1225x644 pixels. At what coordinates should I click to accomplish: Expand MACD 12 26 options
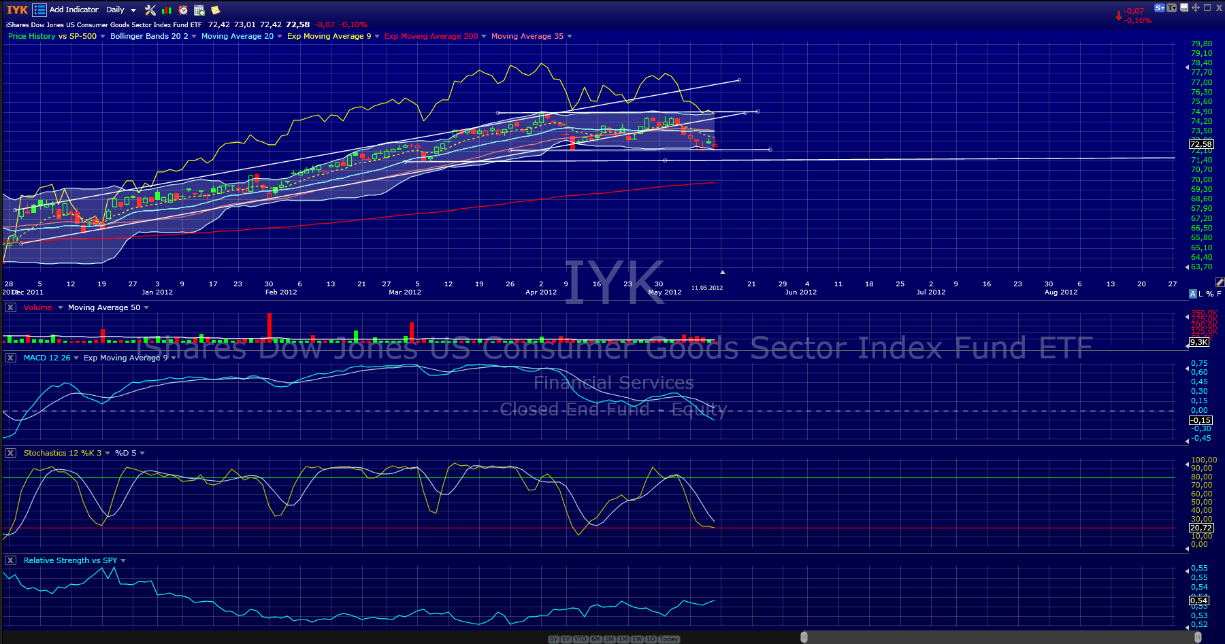coord(76,358)
